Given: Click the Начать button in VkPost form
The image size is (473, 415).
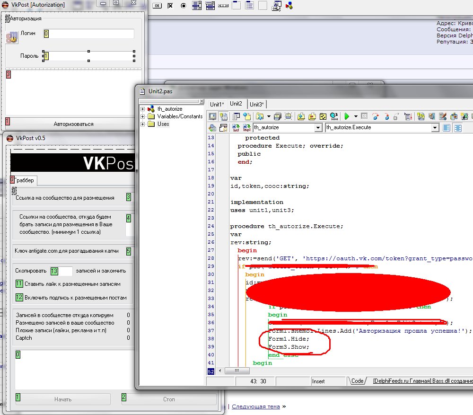Looking at the screenshot, I should [63, 399].
